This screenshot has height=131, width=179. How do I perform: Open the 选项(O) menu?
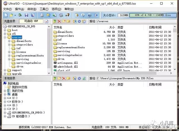point(56,9)
